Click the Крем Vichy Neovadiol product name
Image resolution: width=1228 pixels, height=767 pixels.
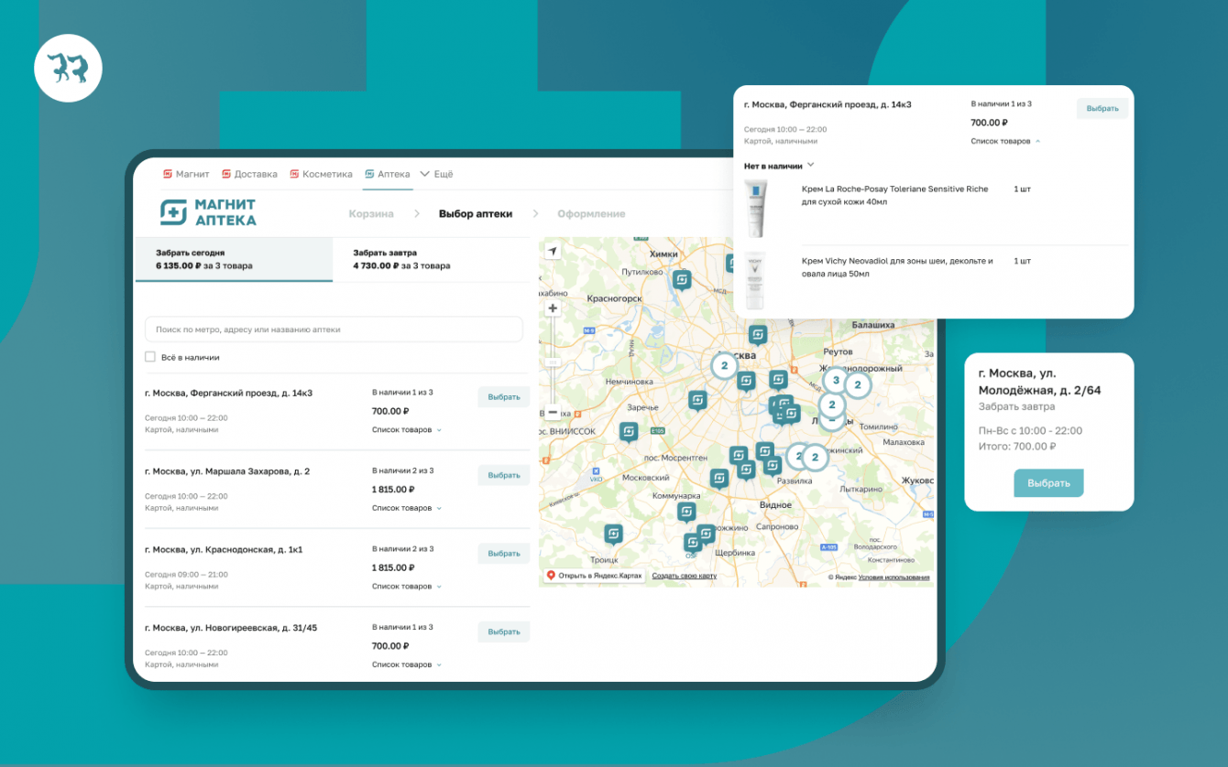(897, 267)
